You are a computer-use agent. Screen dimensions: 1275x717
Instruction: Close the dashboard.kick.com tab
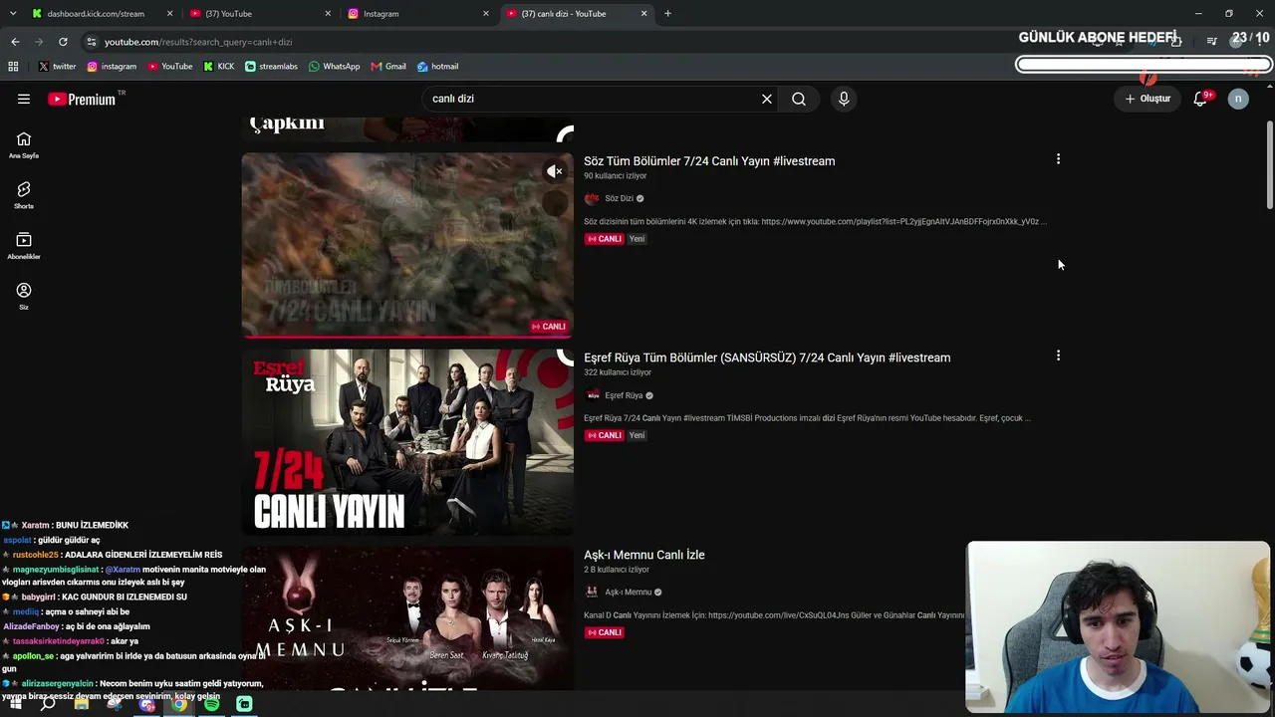point(170,14)
